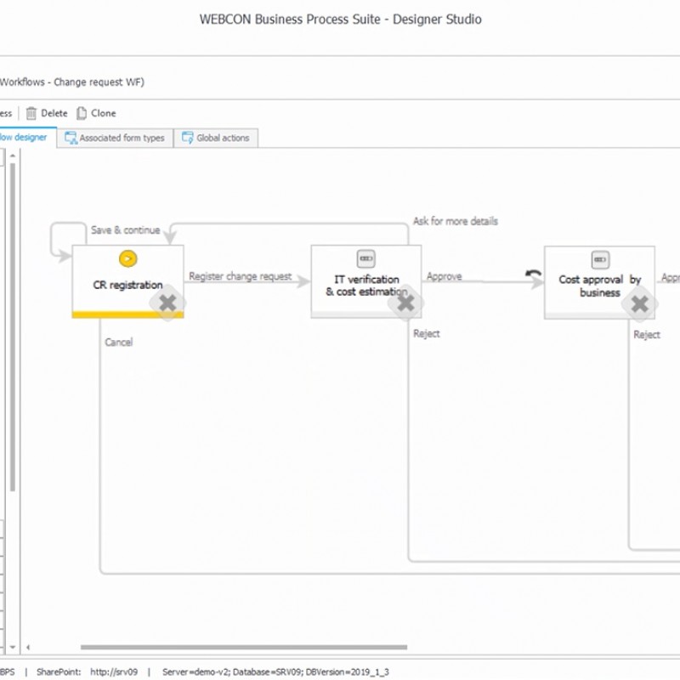Select the Register change request path label
Screen dimensions: 680x680
240,276
